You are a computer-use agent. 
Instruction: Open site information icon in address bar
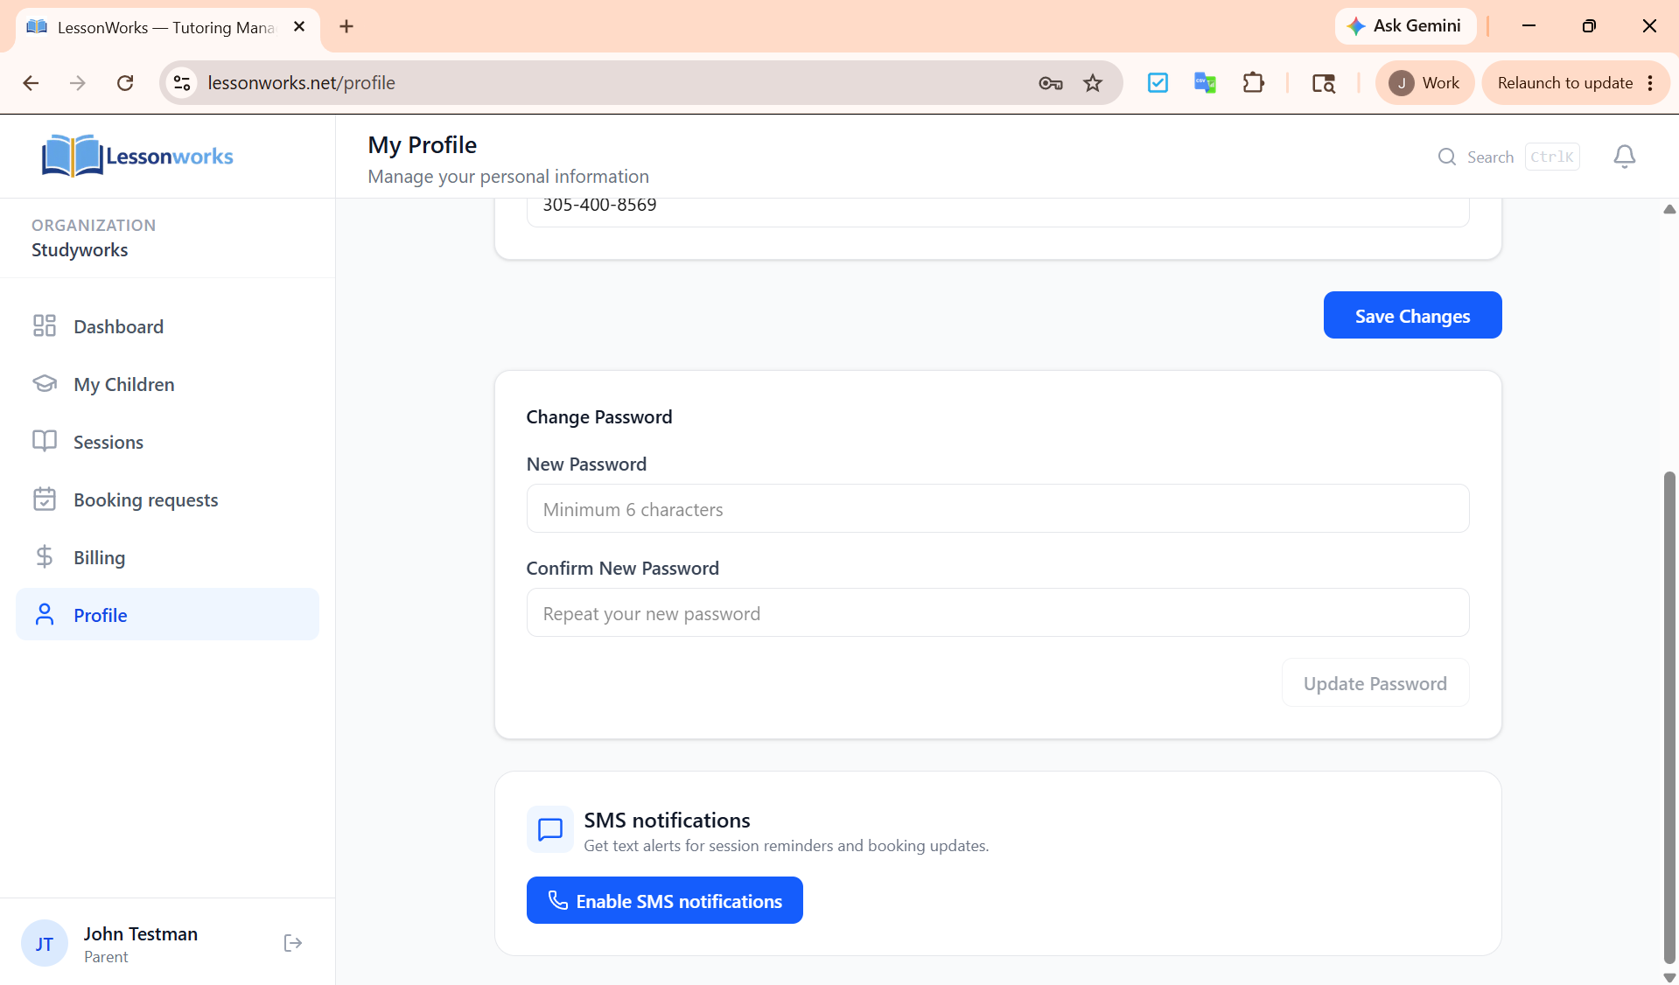pos(182,83)
